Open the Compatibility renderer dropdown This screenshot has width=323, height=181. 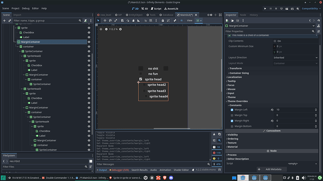(x=311, y=8)
